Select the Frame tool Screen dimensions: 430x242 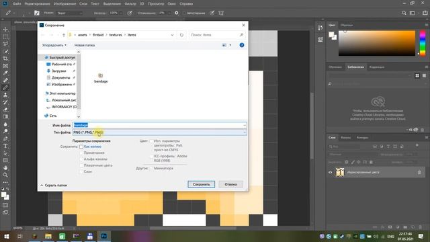(x=5, y=66)
